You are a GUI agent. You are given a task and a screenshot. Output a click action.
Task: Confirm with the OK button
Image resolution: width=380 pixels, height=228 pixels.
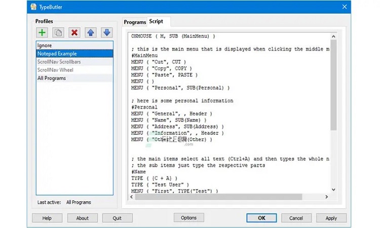[261, 218]
